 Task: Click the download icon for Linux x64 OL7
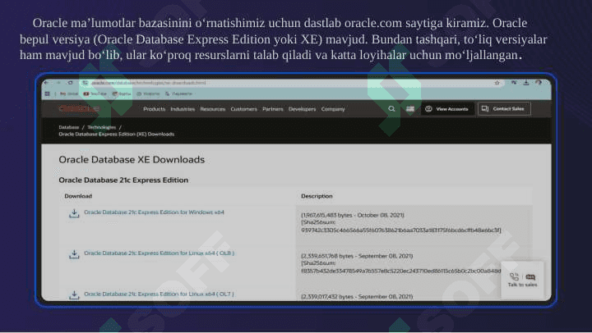click(x=74, y=295)
